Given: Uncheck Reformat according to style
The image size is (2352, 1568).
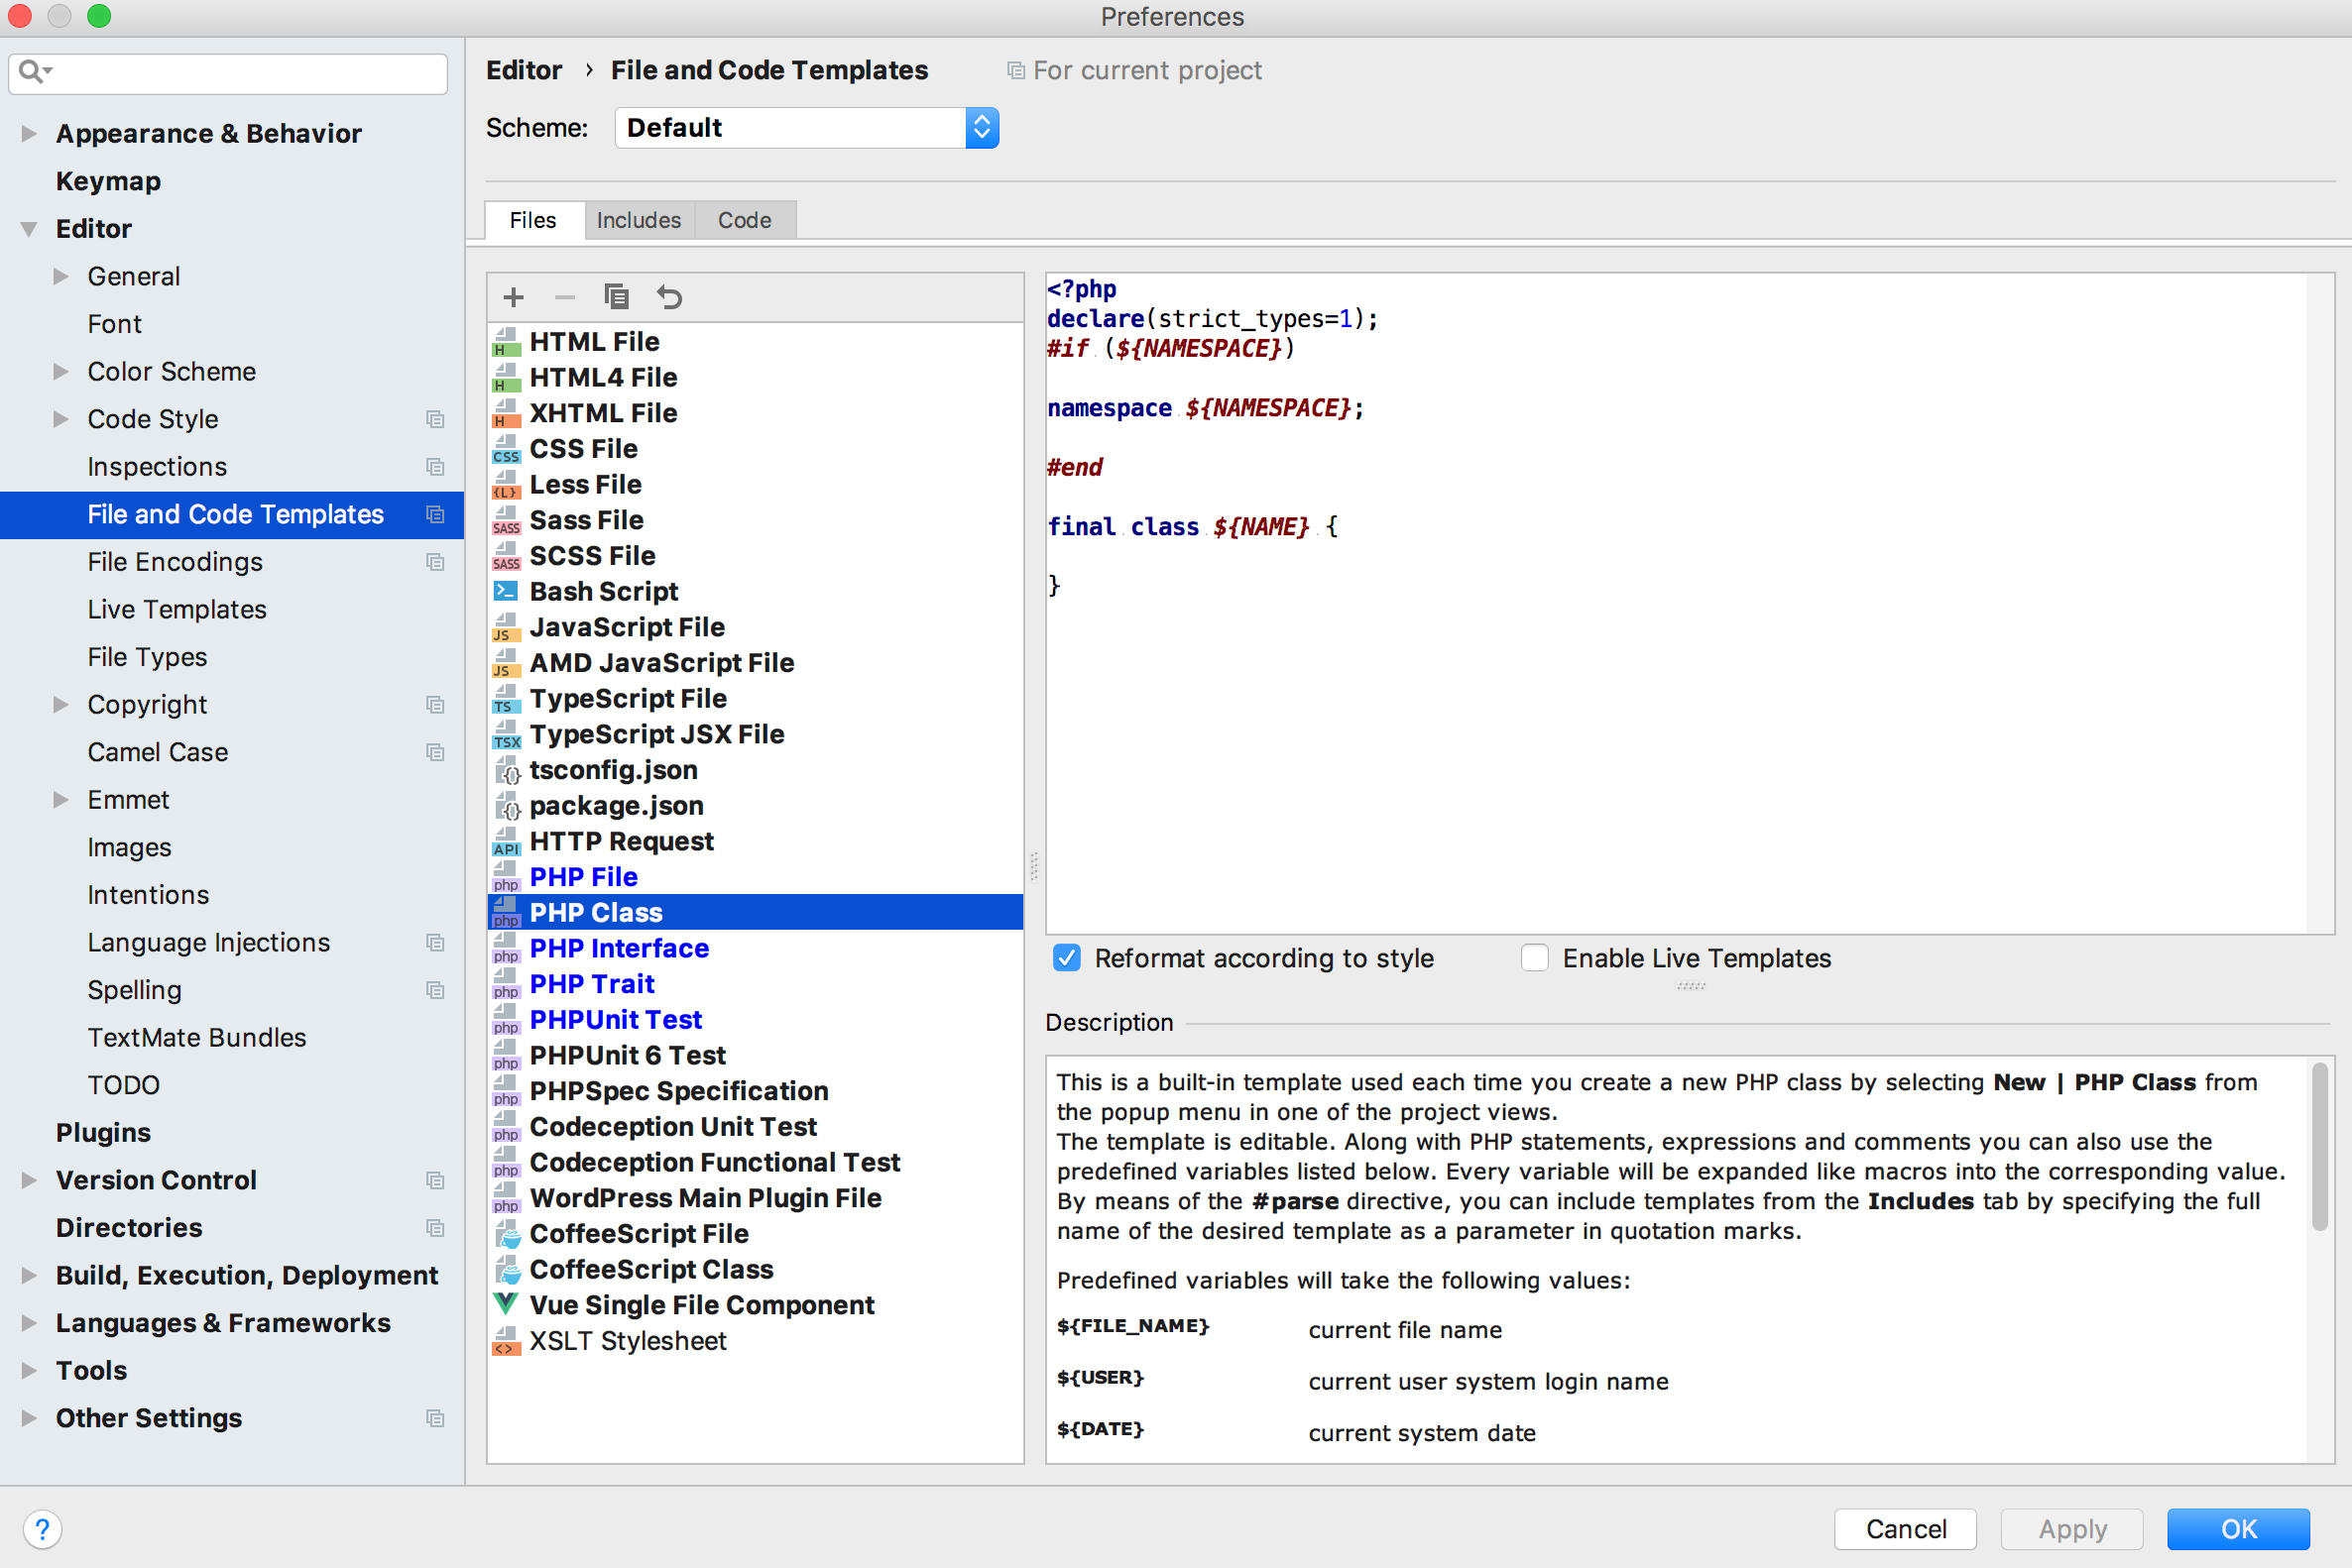Looking at the screenshot, I should pyautogui.click(x=1067, y=958).
